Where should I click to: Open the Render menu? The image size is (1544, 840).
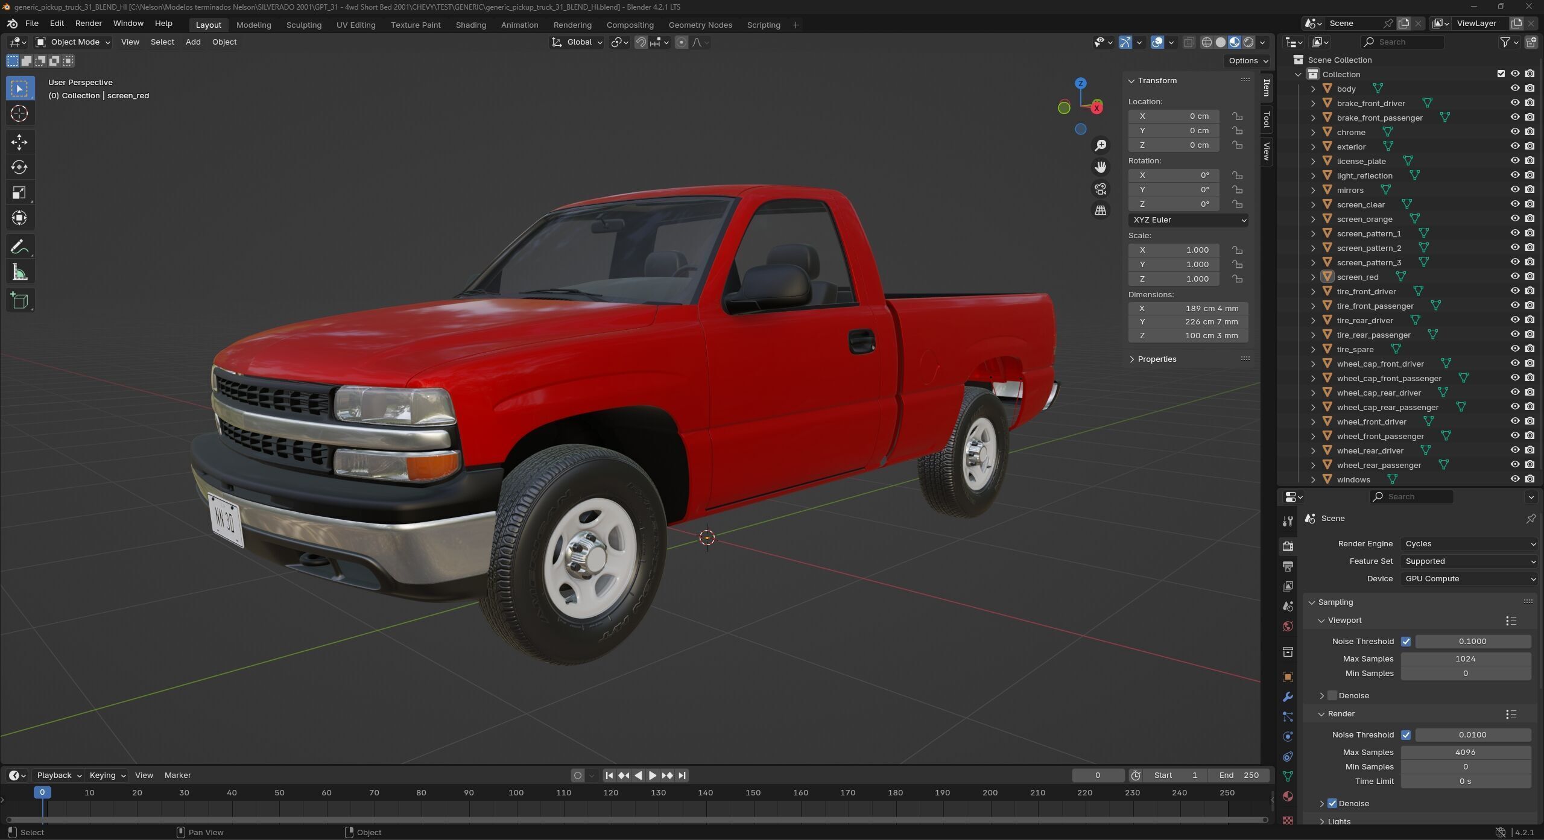pyautogui.click(x=88, y=23)
